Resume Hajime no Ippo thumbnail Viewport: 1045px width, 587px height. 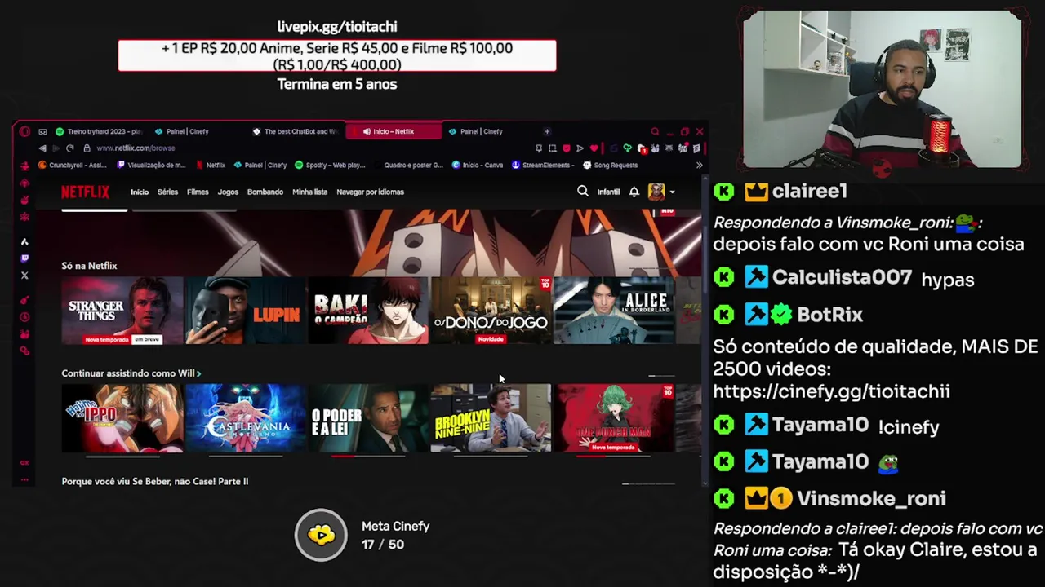(x=122, y=418)
